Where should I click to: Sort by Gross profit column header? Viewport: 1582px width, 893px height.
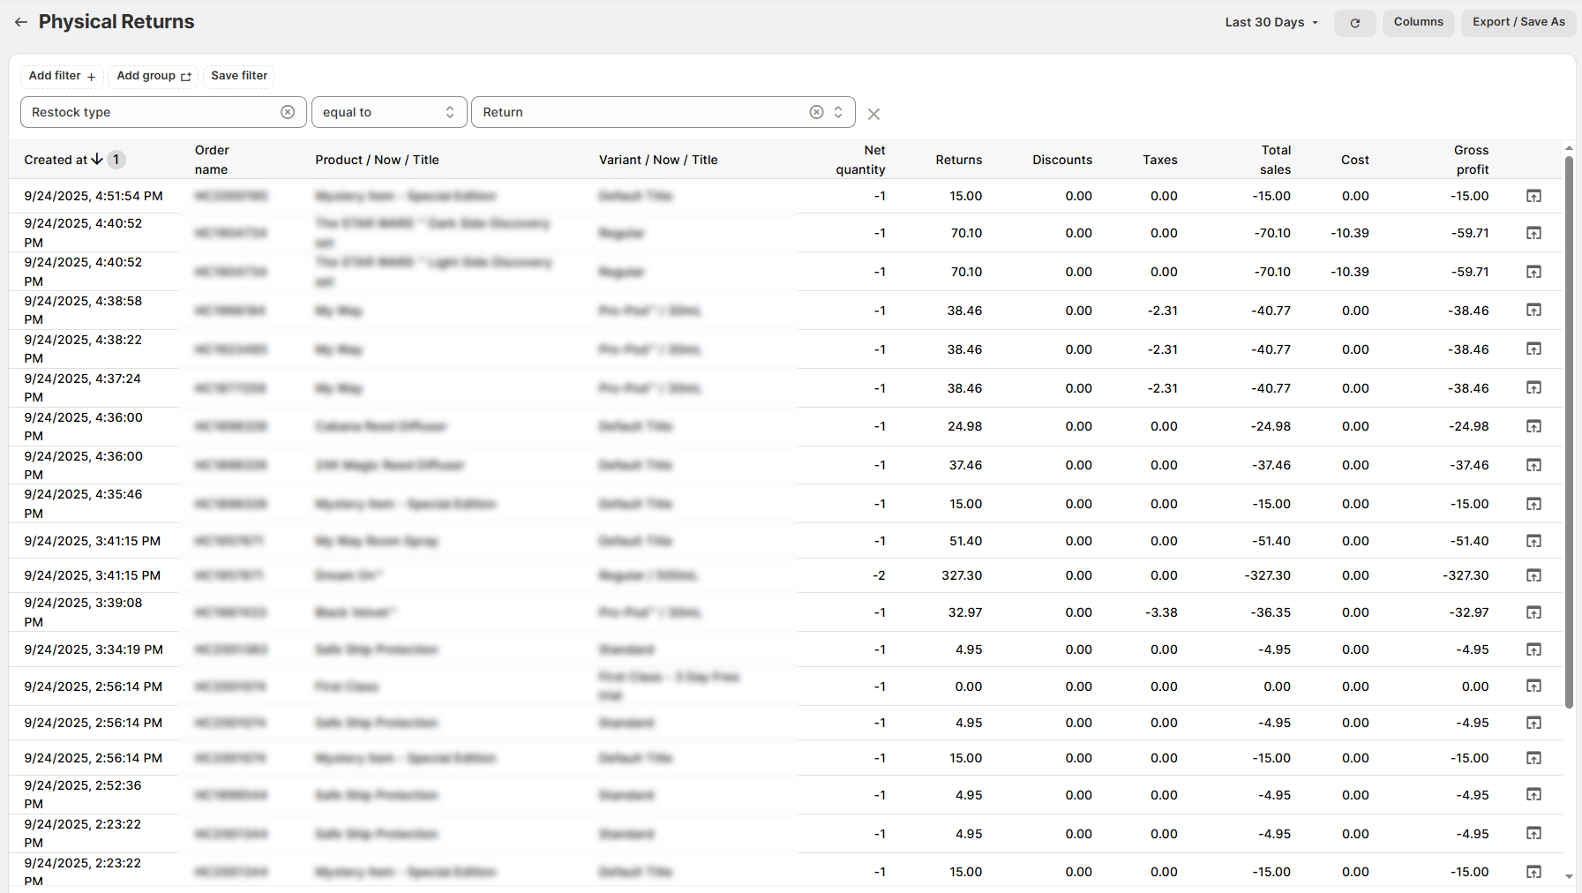pos(1471,160)
